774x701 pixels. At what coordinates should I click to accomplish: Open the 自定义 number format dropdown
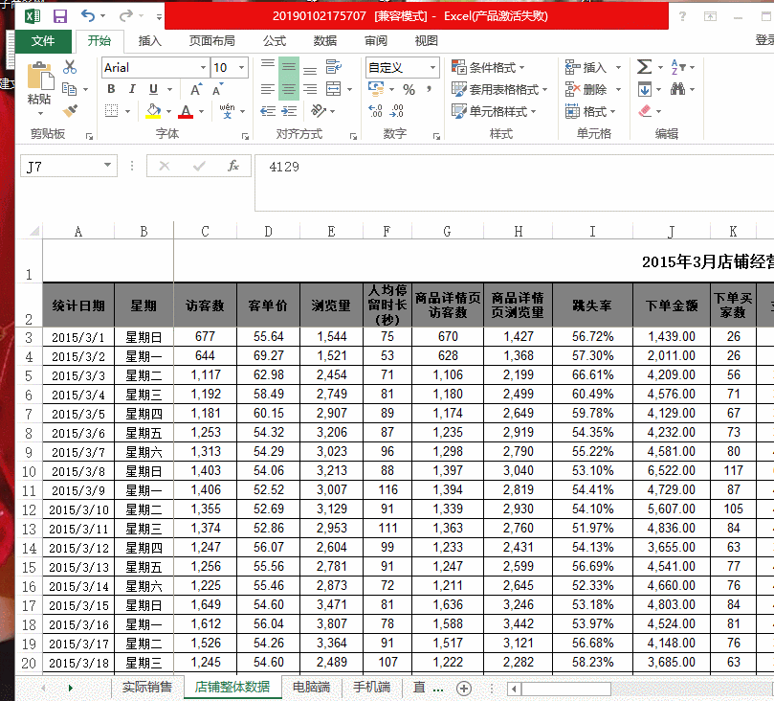(x=432, y=67)
